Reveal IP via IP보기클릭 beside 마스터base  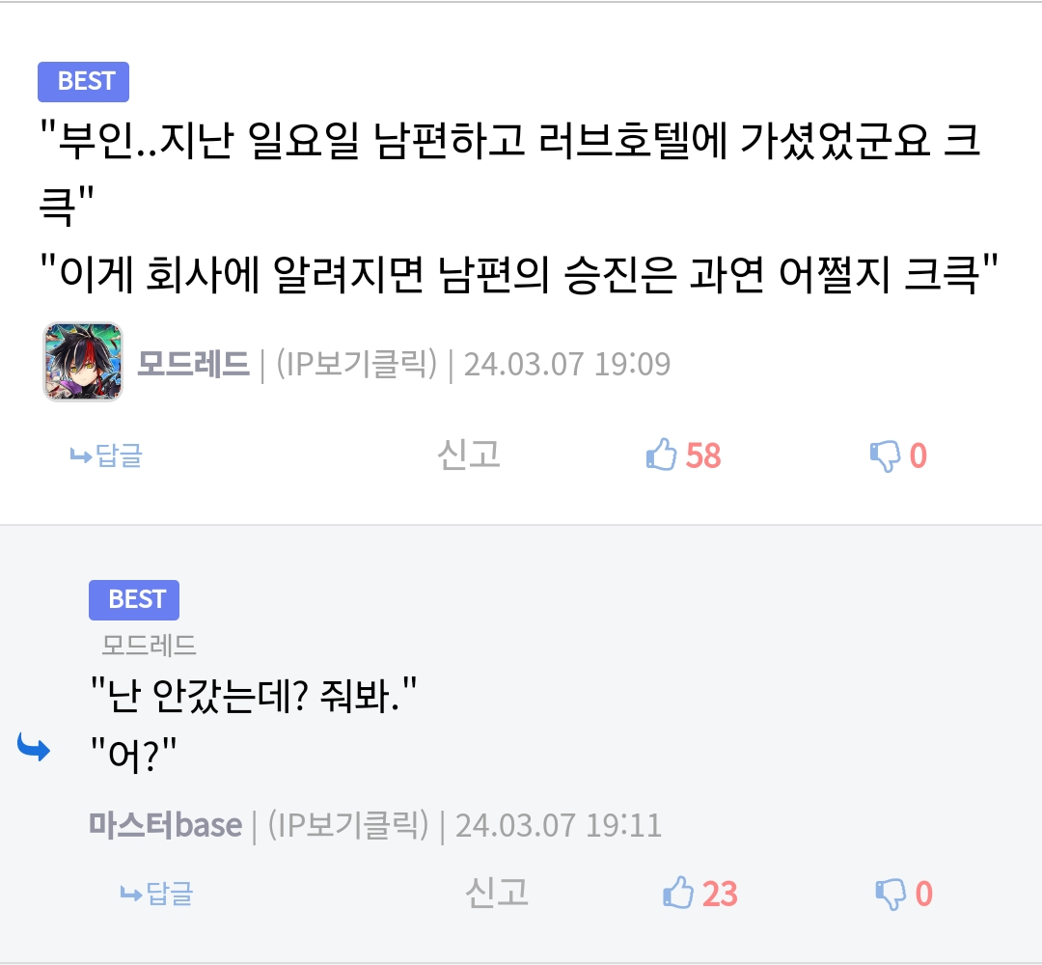coord(347,826)
